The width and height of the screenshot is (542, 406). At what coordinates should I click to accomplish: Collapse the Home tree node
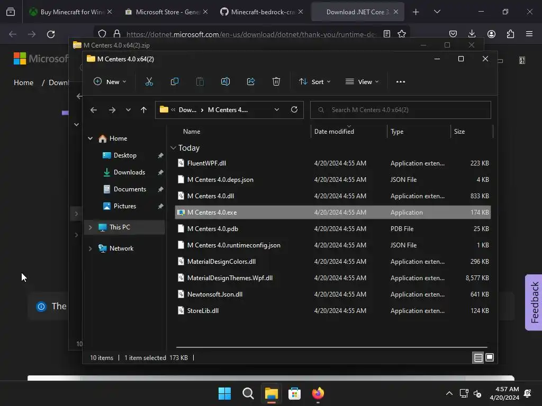pyautogui.click(x=90, y=139)
